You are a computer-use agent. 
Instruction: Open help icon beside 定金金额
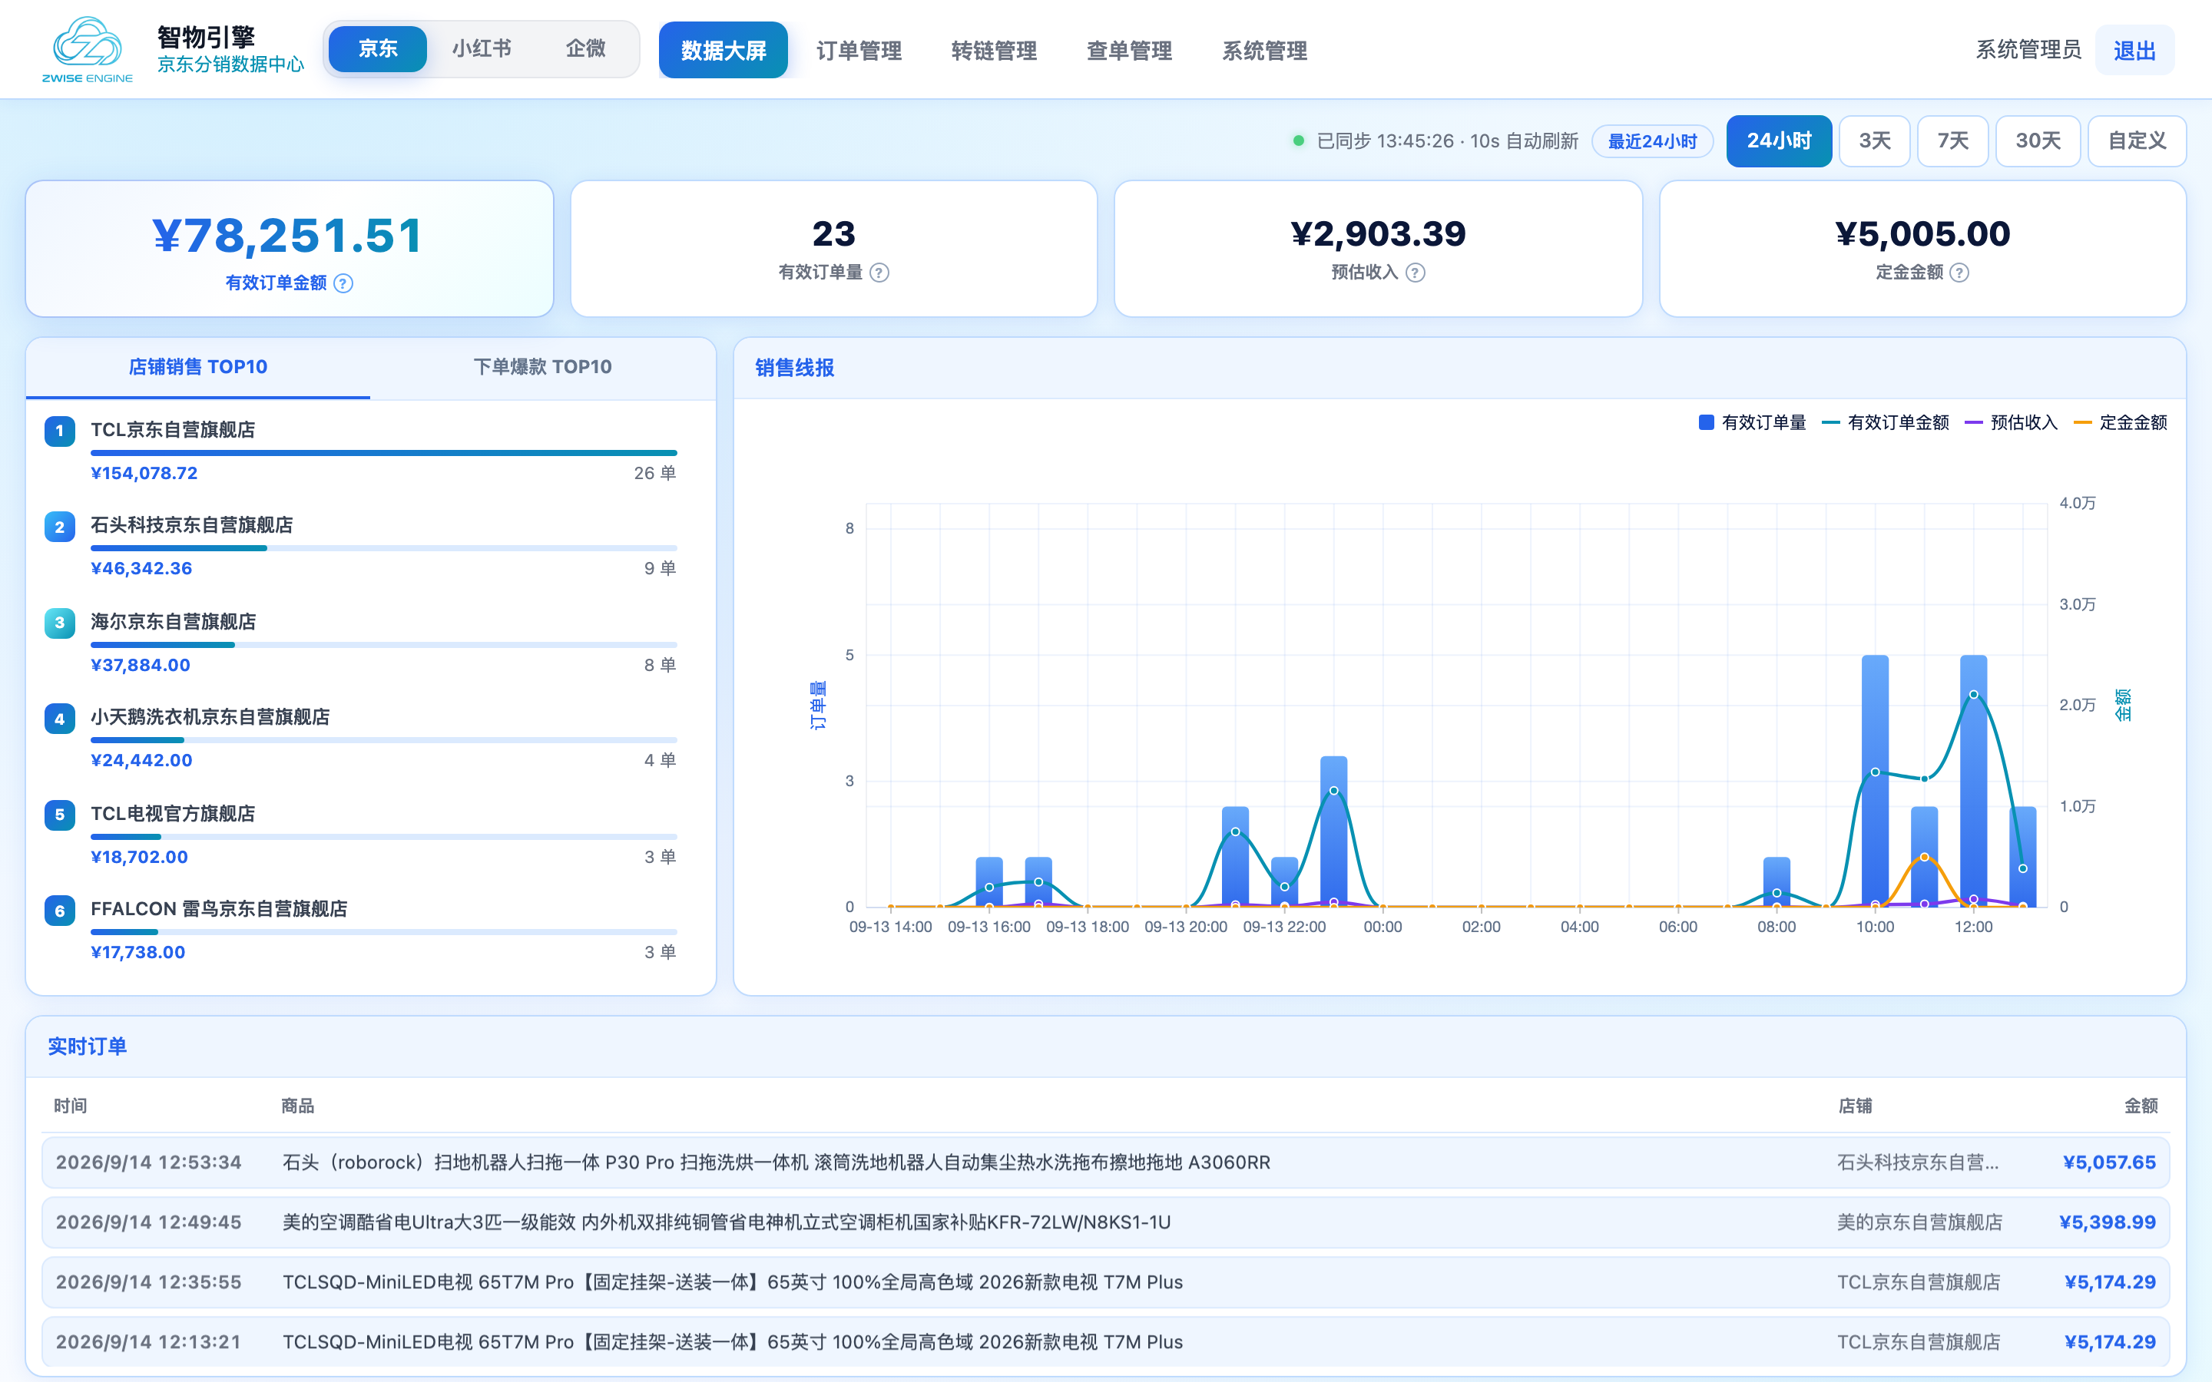[x=1959, y=273]
